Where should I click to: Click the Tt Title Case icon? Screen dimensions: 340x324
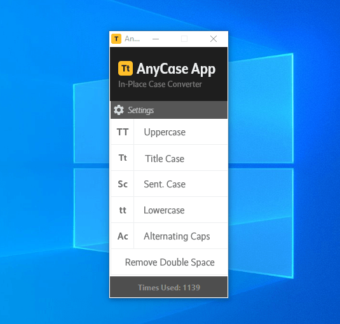point(123,158)
